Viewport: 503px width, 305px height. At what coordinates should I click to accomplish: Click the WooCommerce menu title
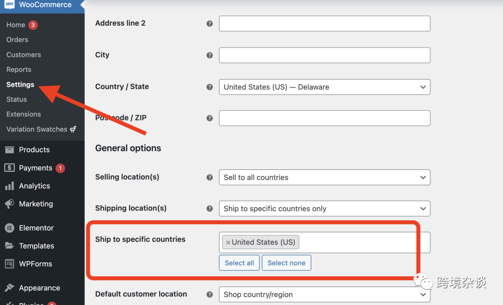coord(45,5)
